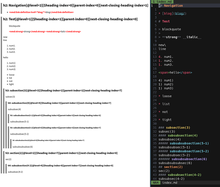Click the span hello tag line in editor
Image resolution: width=220 pixels, height=187 pixels.
(175, 73)
